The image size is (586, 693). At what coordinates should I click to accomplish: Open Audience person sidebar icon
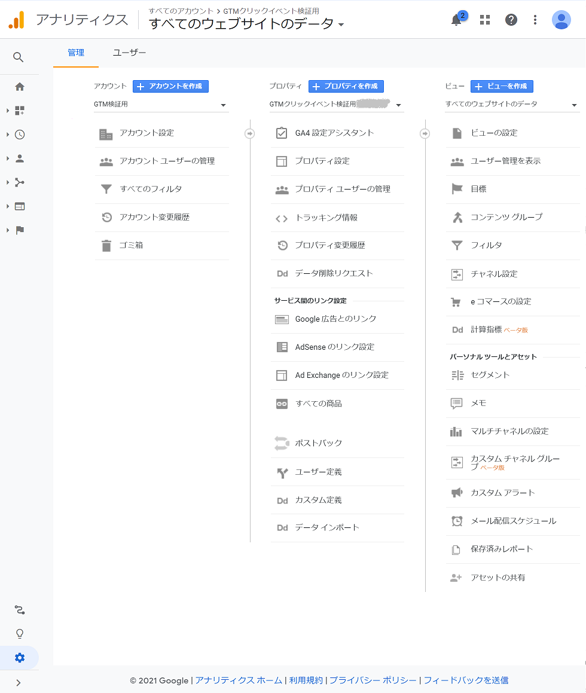(x=20, y=158)
